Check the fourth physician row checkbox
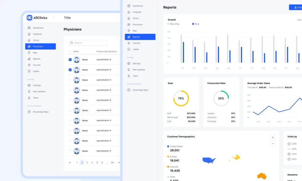302x181 pixels. click(70, 90)
